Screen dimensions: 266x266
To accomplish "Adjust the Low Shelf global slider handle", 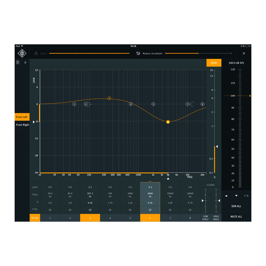I will point(203,201).
